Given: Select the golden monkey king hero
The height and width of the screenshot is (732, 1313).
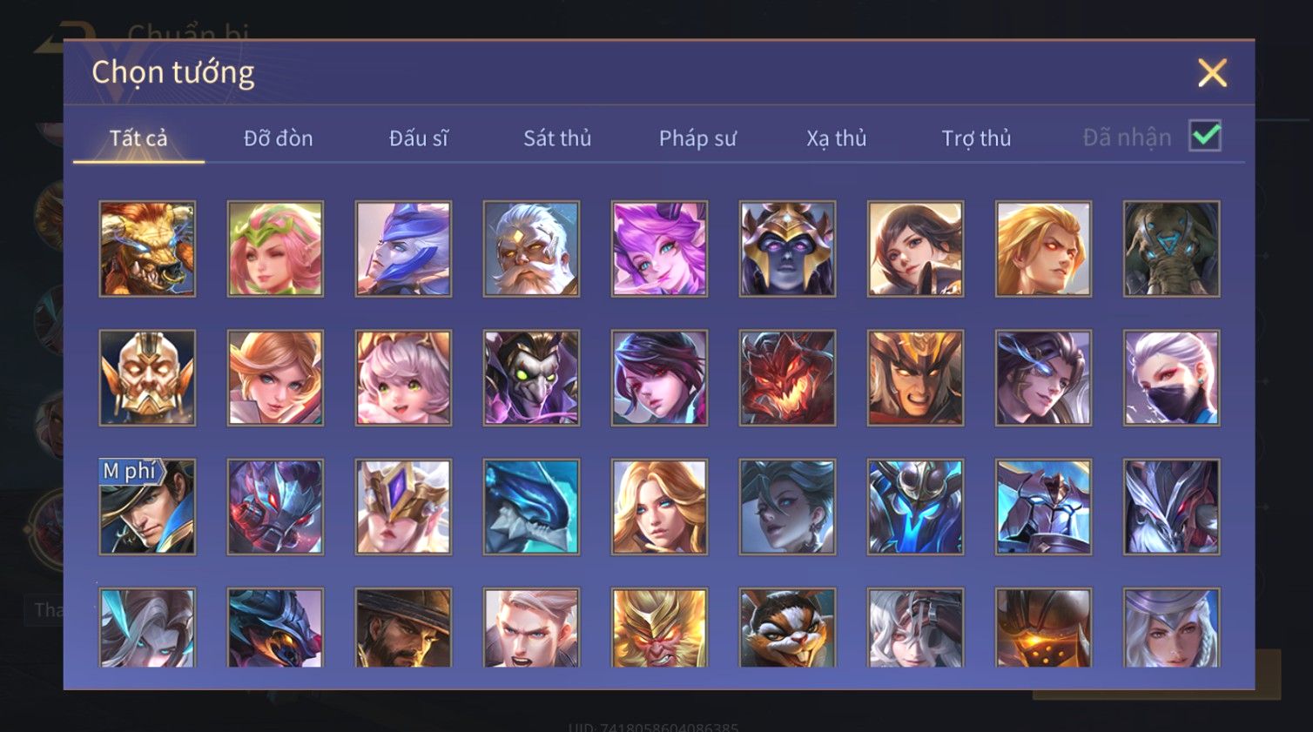Looking at the screenshot, I should [659, 628].
